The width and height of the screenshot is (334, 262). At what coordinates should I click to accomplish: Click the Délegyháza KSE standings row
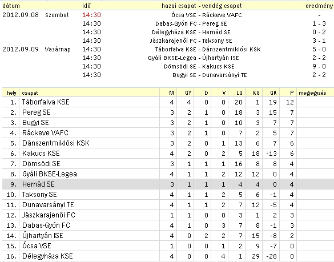tap(168, 256)
